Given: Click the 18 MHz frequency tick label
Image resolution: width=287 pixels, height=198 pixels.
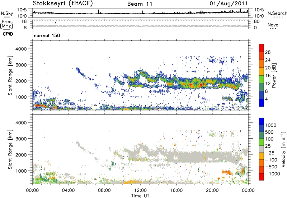Looking at the screenshot, I should point(24,21).
